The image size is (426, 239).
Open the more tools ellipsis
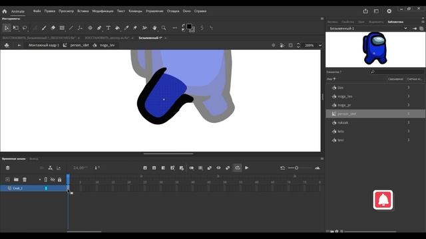(174, 28)
